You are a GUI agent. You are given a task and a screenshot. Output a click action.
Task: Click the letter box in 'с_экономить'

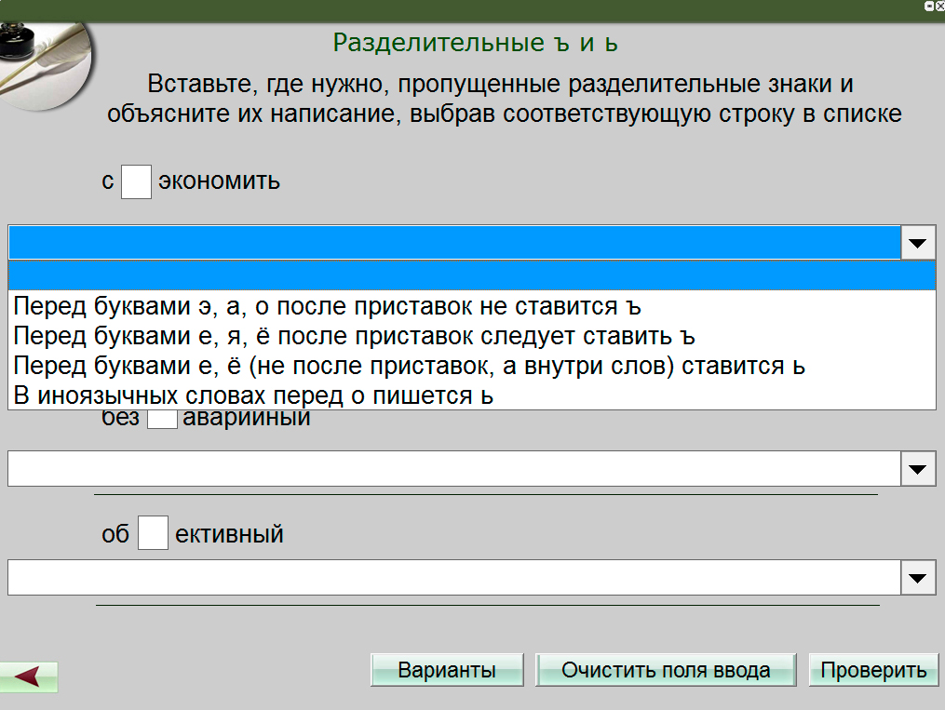(136, 181)
